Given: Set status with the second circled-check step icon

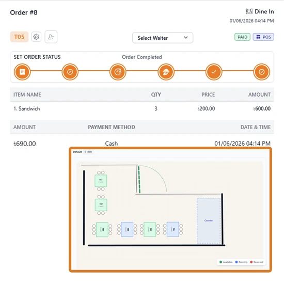Looking at the screenshot, I should [x=70, y=72].
